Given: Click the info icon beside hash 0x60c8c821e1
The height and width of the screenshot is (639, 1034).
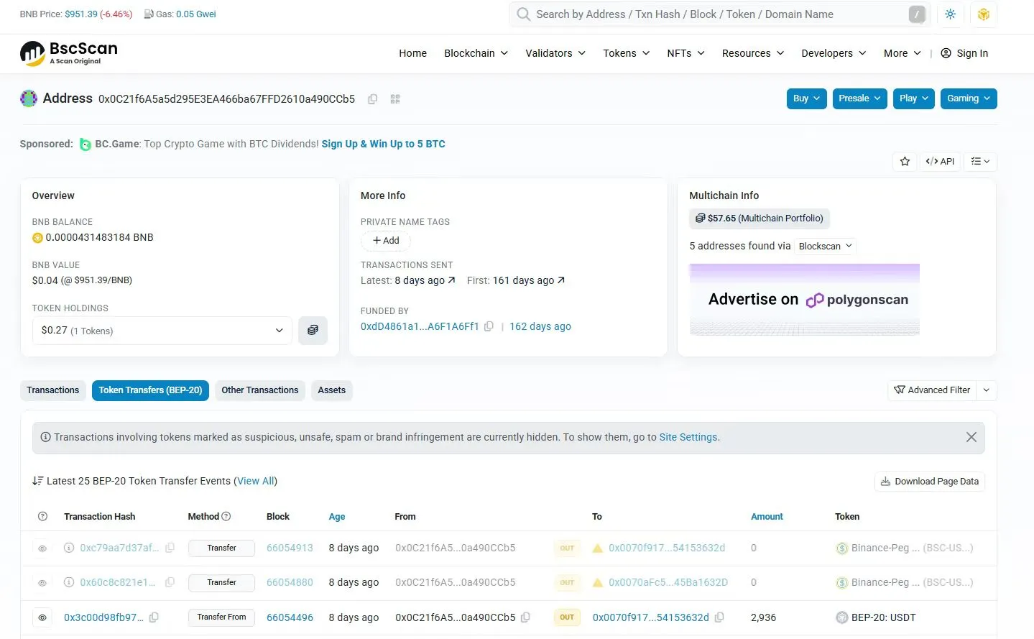Looking at the screenshot, I should pyautogui.click(x=69, y=582).
